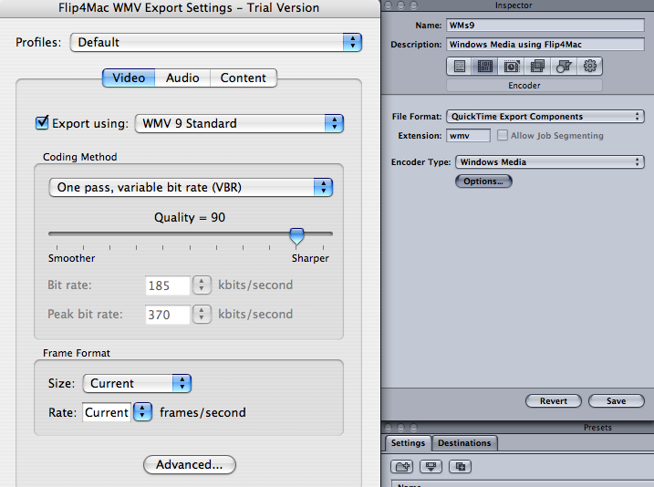This screenshot has height=487, width=654.
Task: Select the Destinations tab in Presets
Action: click(x=464, y=443)
